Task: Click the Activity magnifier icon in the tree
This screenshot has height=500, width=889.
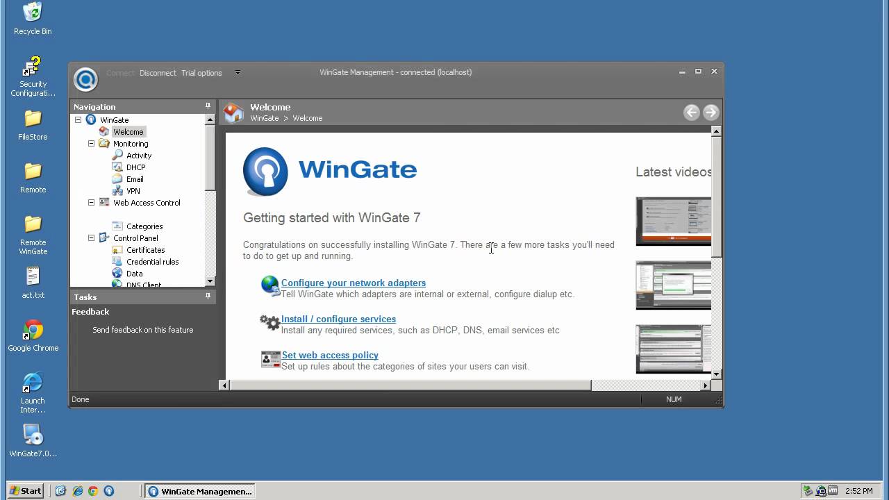Action: pos(117,156)
